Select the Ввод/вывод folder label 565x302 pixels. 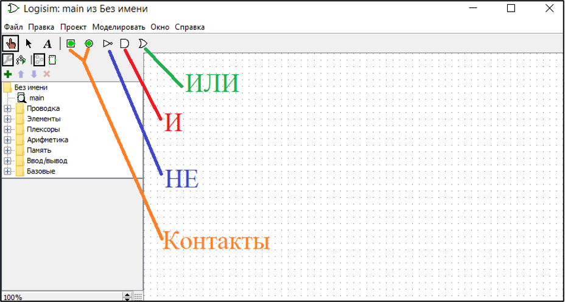[47, 161]
